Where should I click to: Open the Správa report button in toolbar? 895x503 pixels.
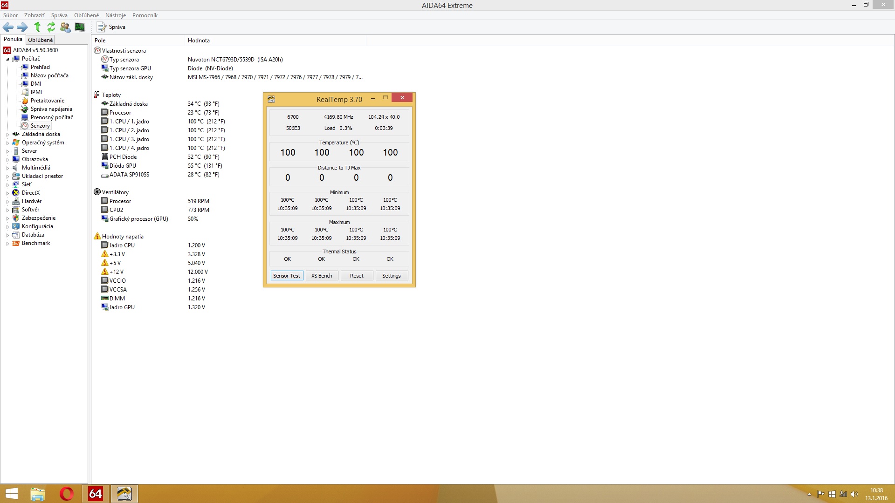pyautogui.click(x=111, y=27)
